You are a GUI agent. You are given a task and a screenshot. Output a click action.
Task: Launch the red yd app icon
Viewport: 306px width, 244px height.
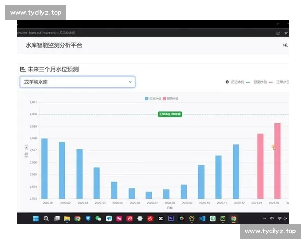coord(130,218)
